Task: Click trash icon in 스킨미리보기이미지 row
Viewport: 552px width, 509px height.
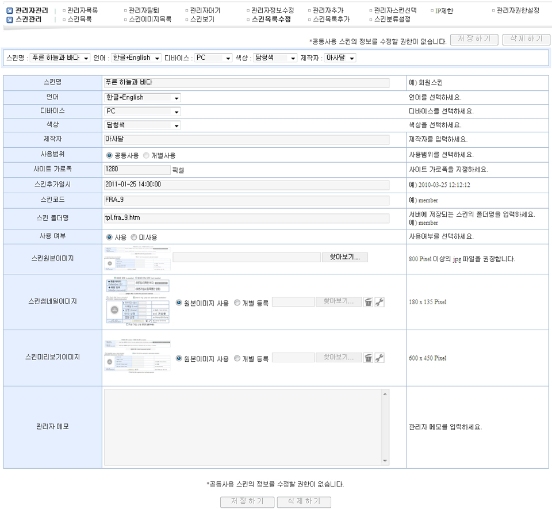Action: 369,358
